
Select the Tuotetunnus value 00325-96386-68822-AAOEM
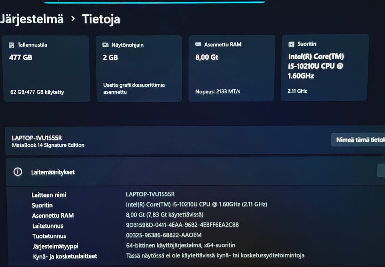point(164,235)
